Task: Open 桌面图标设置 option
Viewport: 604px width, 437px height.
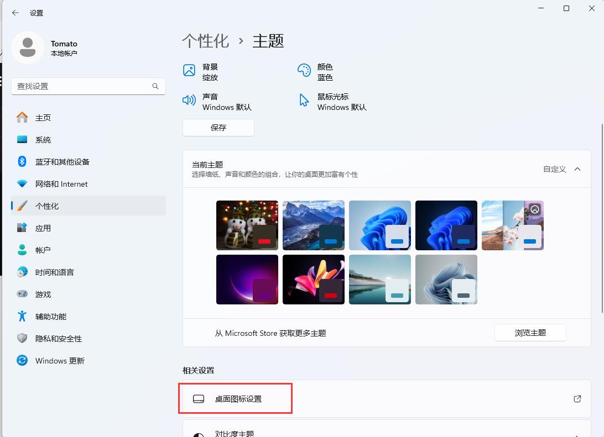Action: pos(238,399)
